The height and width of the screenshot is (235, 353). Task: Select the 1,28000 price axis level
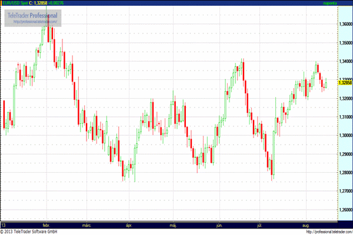point(345,172)
